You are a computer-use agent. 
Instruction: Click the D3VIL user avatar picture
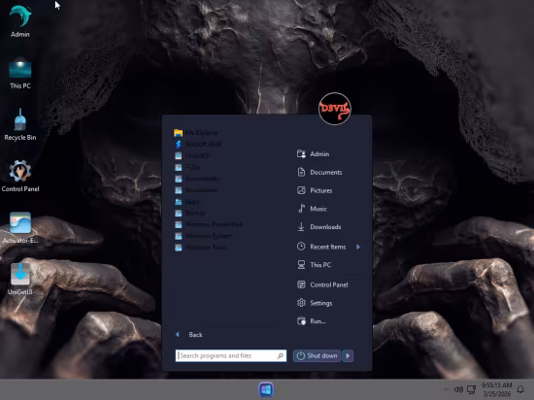334,109
